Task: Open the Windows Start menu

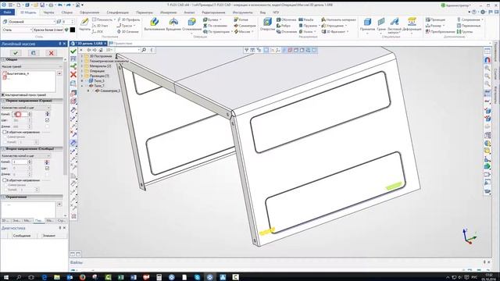Action: point(6,277)
